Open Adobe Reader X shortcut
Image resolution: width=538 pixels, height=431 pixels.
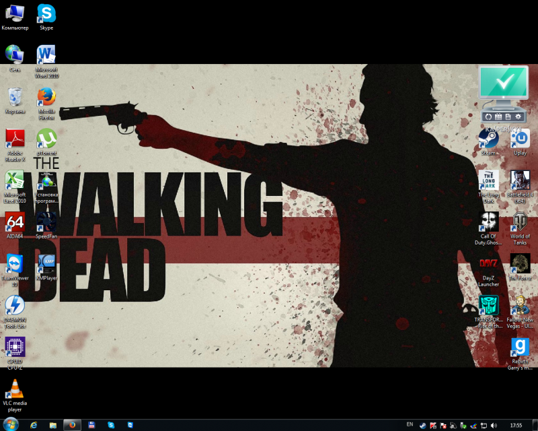pos(15,145)
